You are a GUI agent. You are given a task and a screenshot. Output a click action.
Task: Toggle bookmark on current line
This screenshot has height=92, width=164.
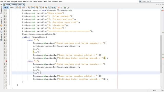pos(49,7)
